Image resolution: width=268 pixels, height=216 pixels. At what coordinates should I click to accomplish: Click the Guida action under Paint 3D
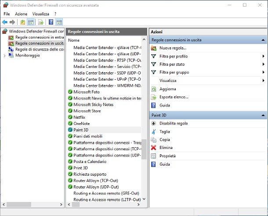point(165,164)
